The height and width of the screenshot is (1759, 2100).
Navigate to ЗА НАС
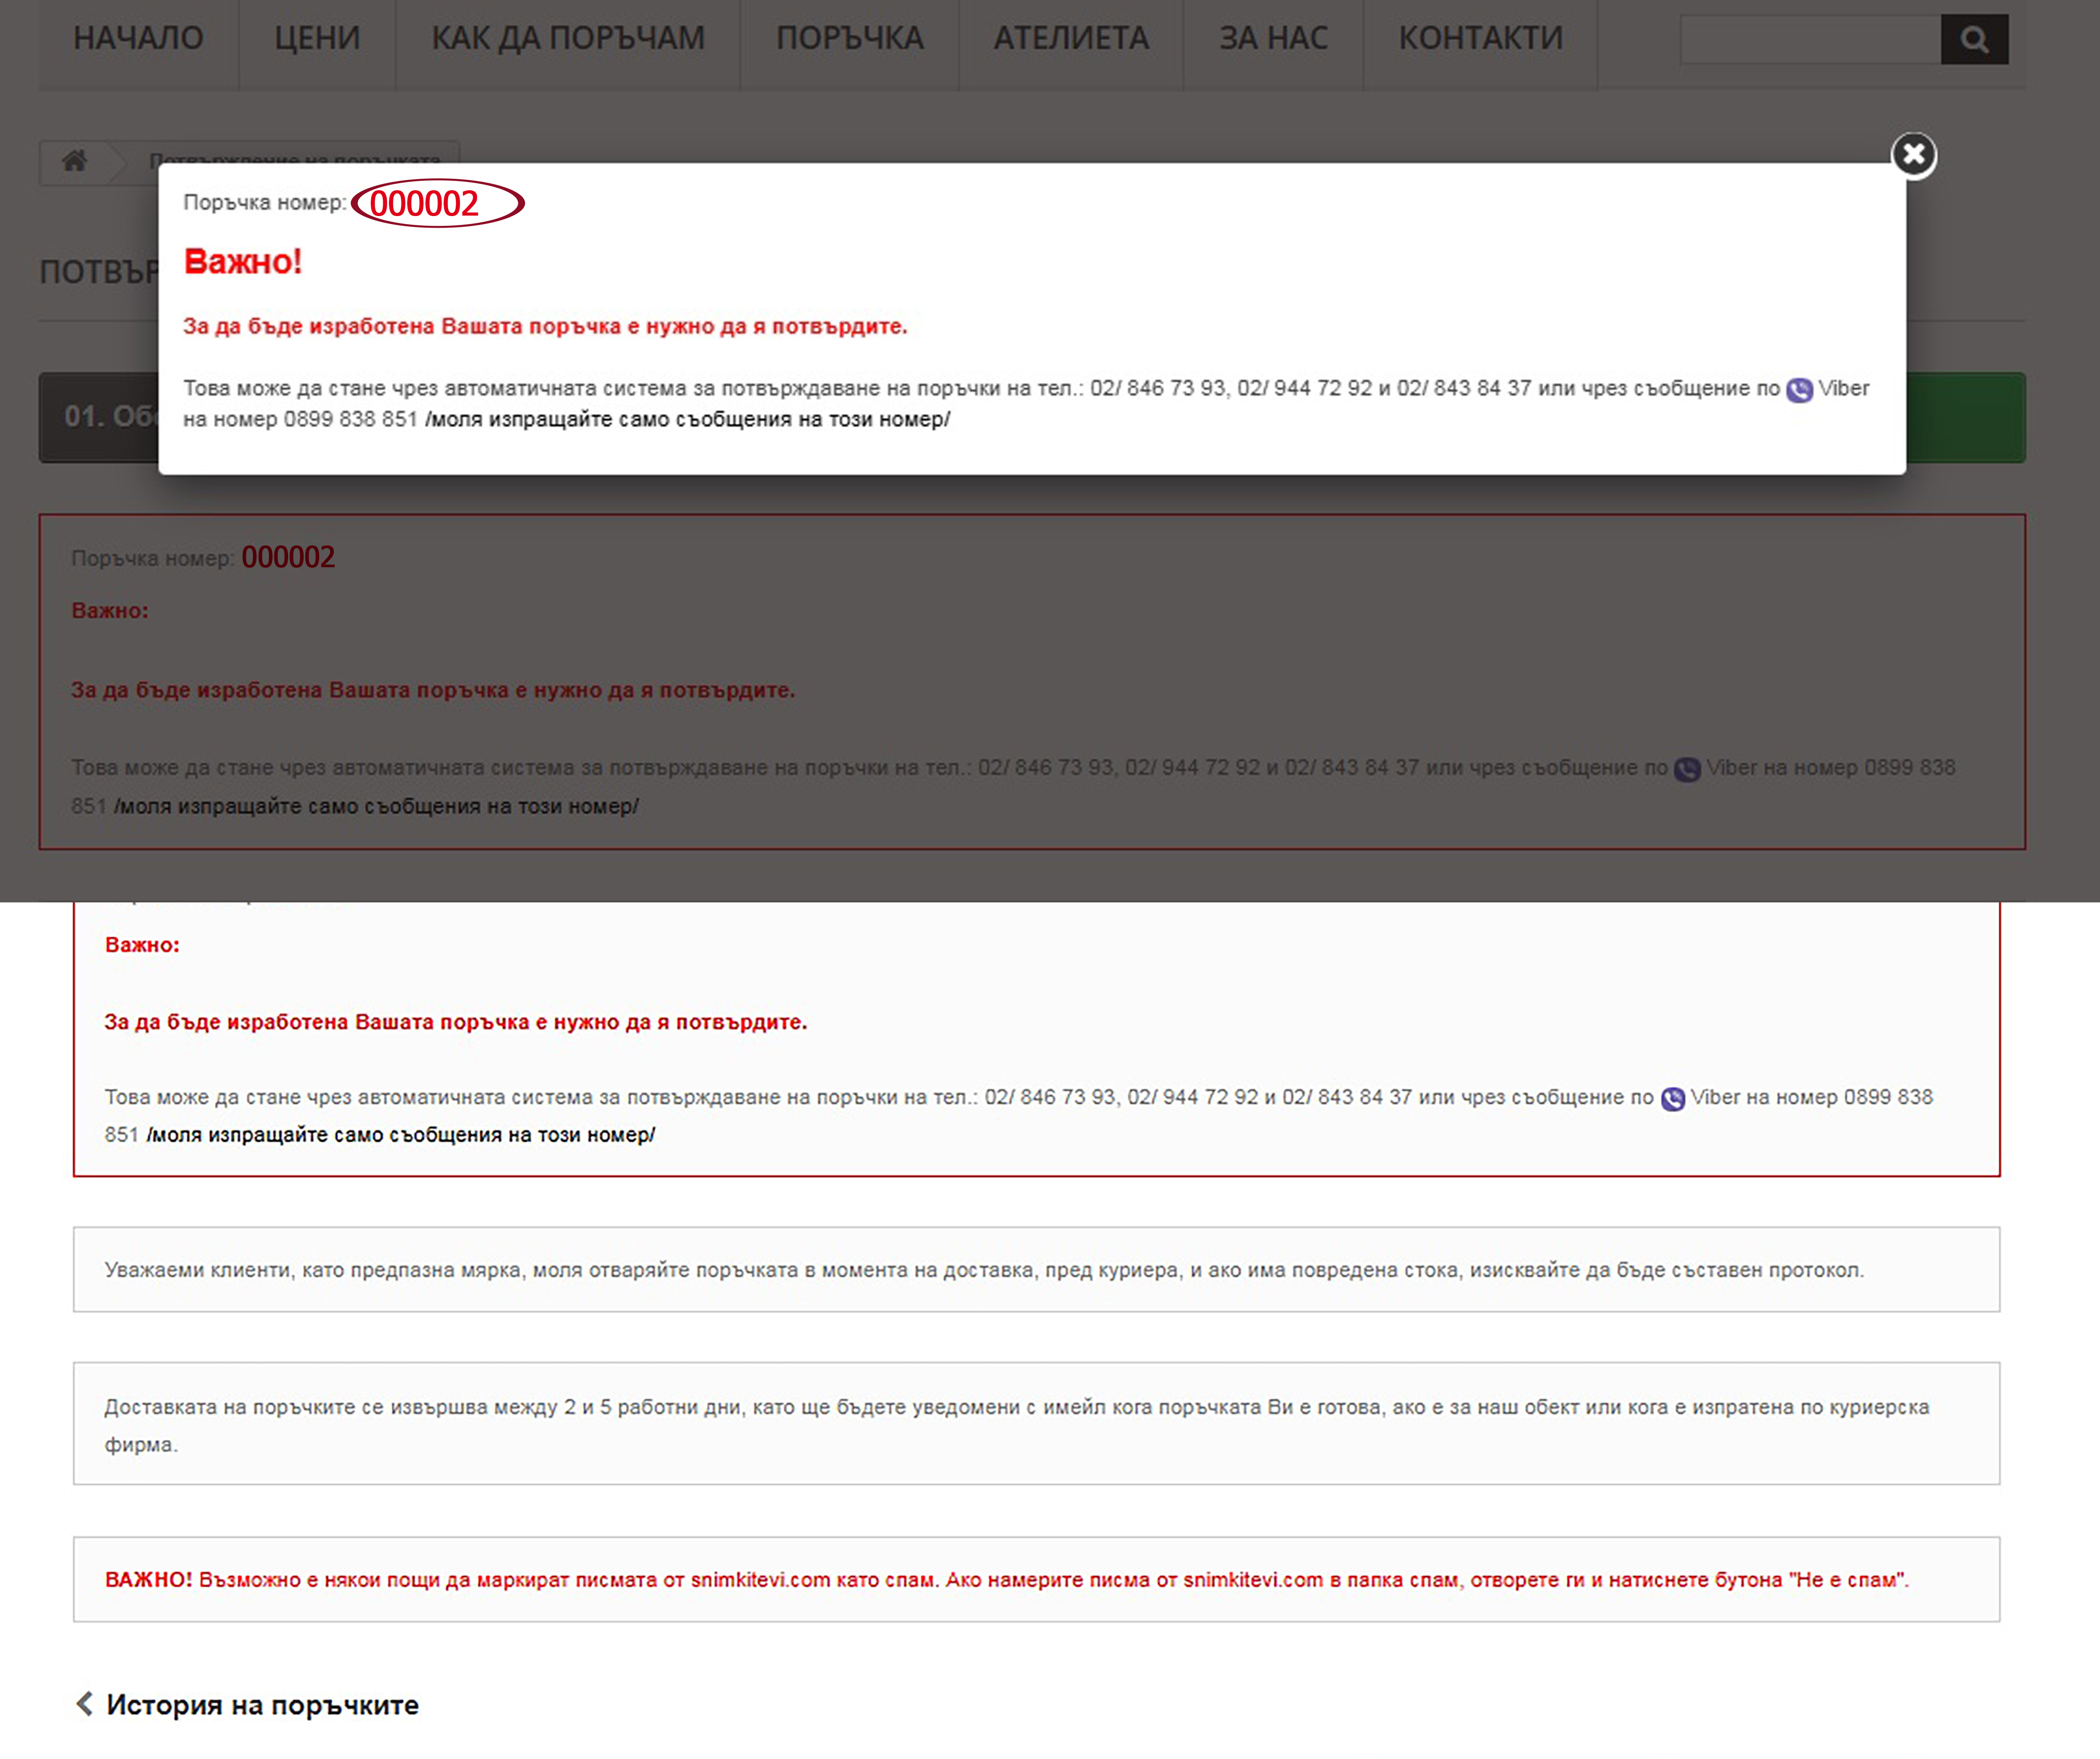click(x=1273, y=38)
